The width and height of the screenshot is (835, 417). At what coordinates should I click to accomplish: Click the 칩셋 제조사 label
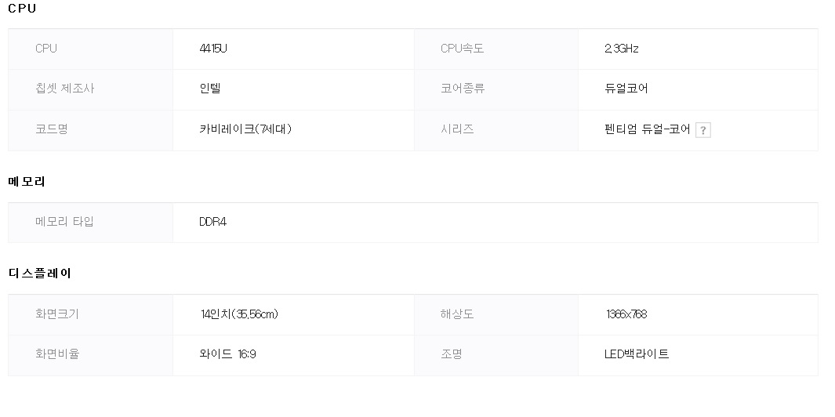pos(64,89)
